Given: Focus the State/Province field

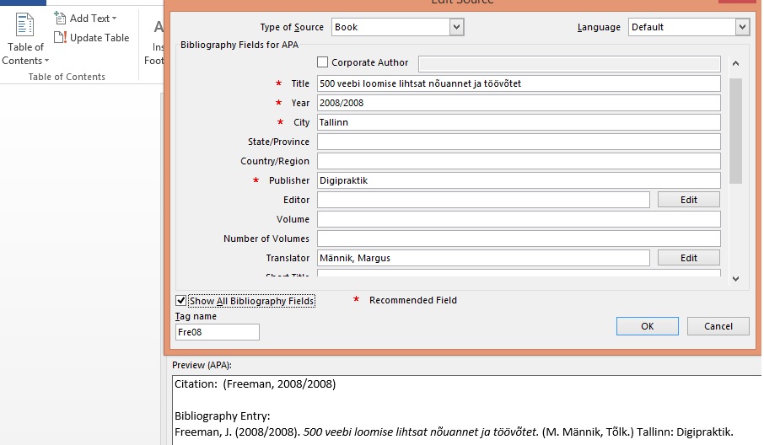Looking at the screenshot, I should coord(519,142).
